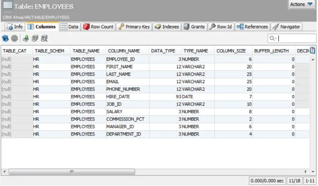Sort by the TABLE_NAME column header
The height and width of the screenshot is (186, 318).
[88, 51]
